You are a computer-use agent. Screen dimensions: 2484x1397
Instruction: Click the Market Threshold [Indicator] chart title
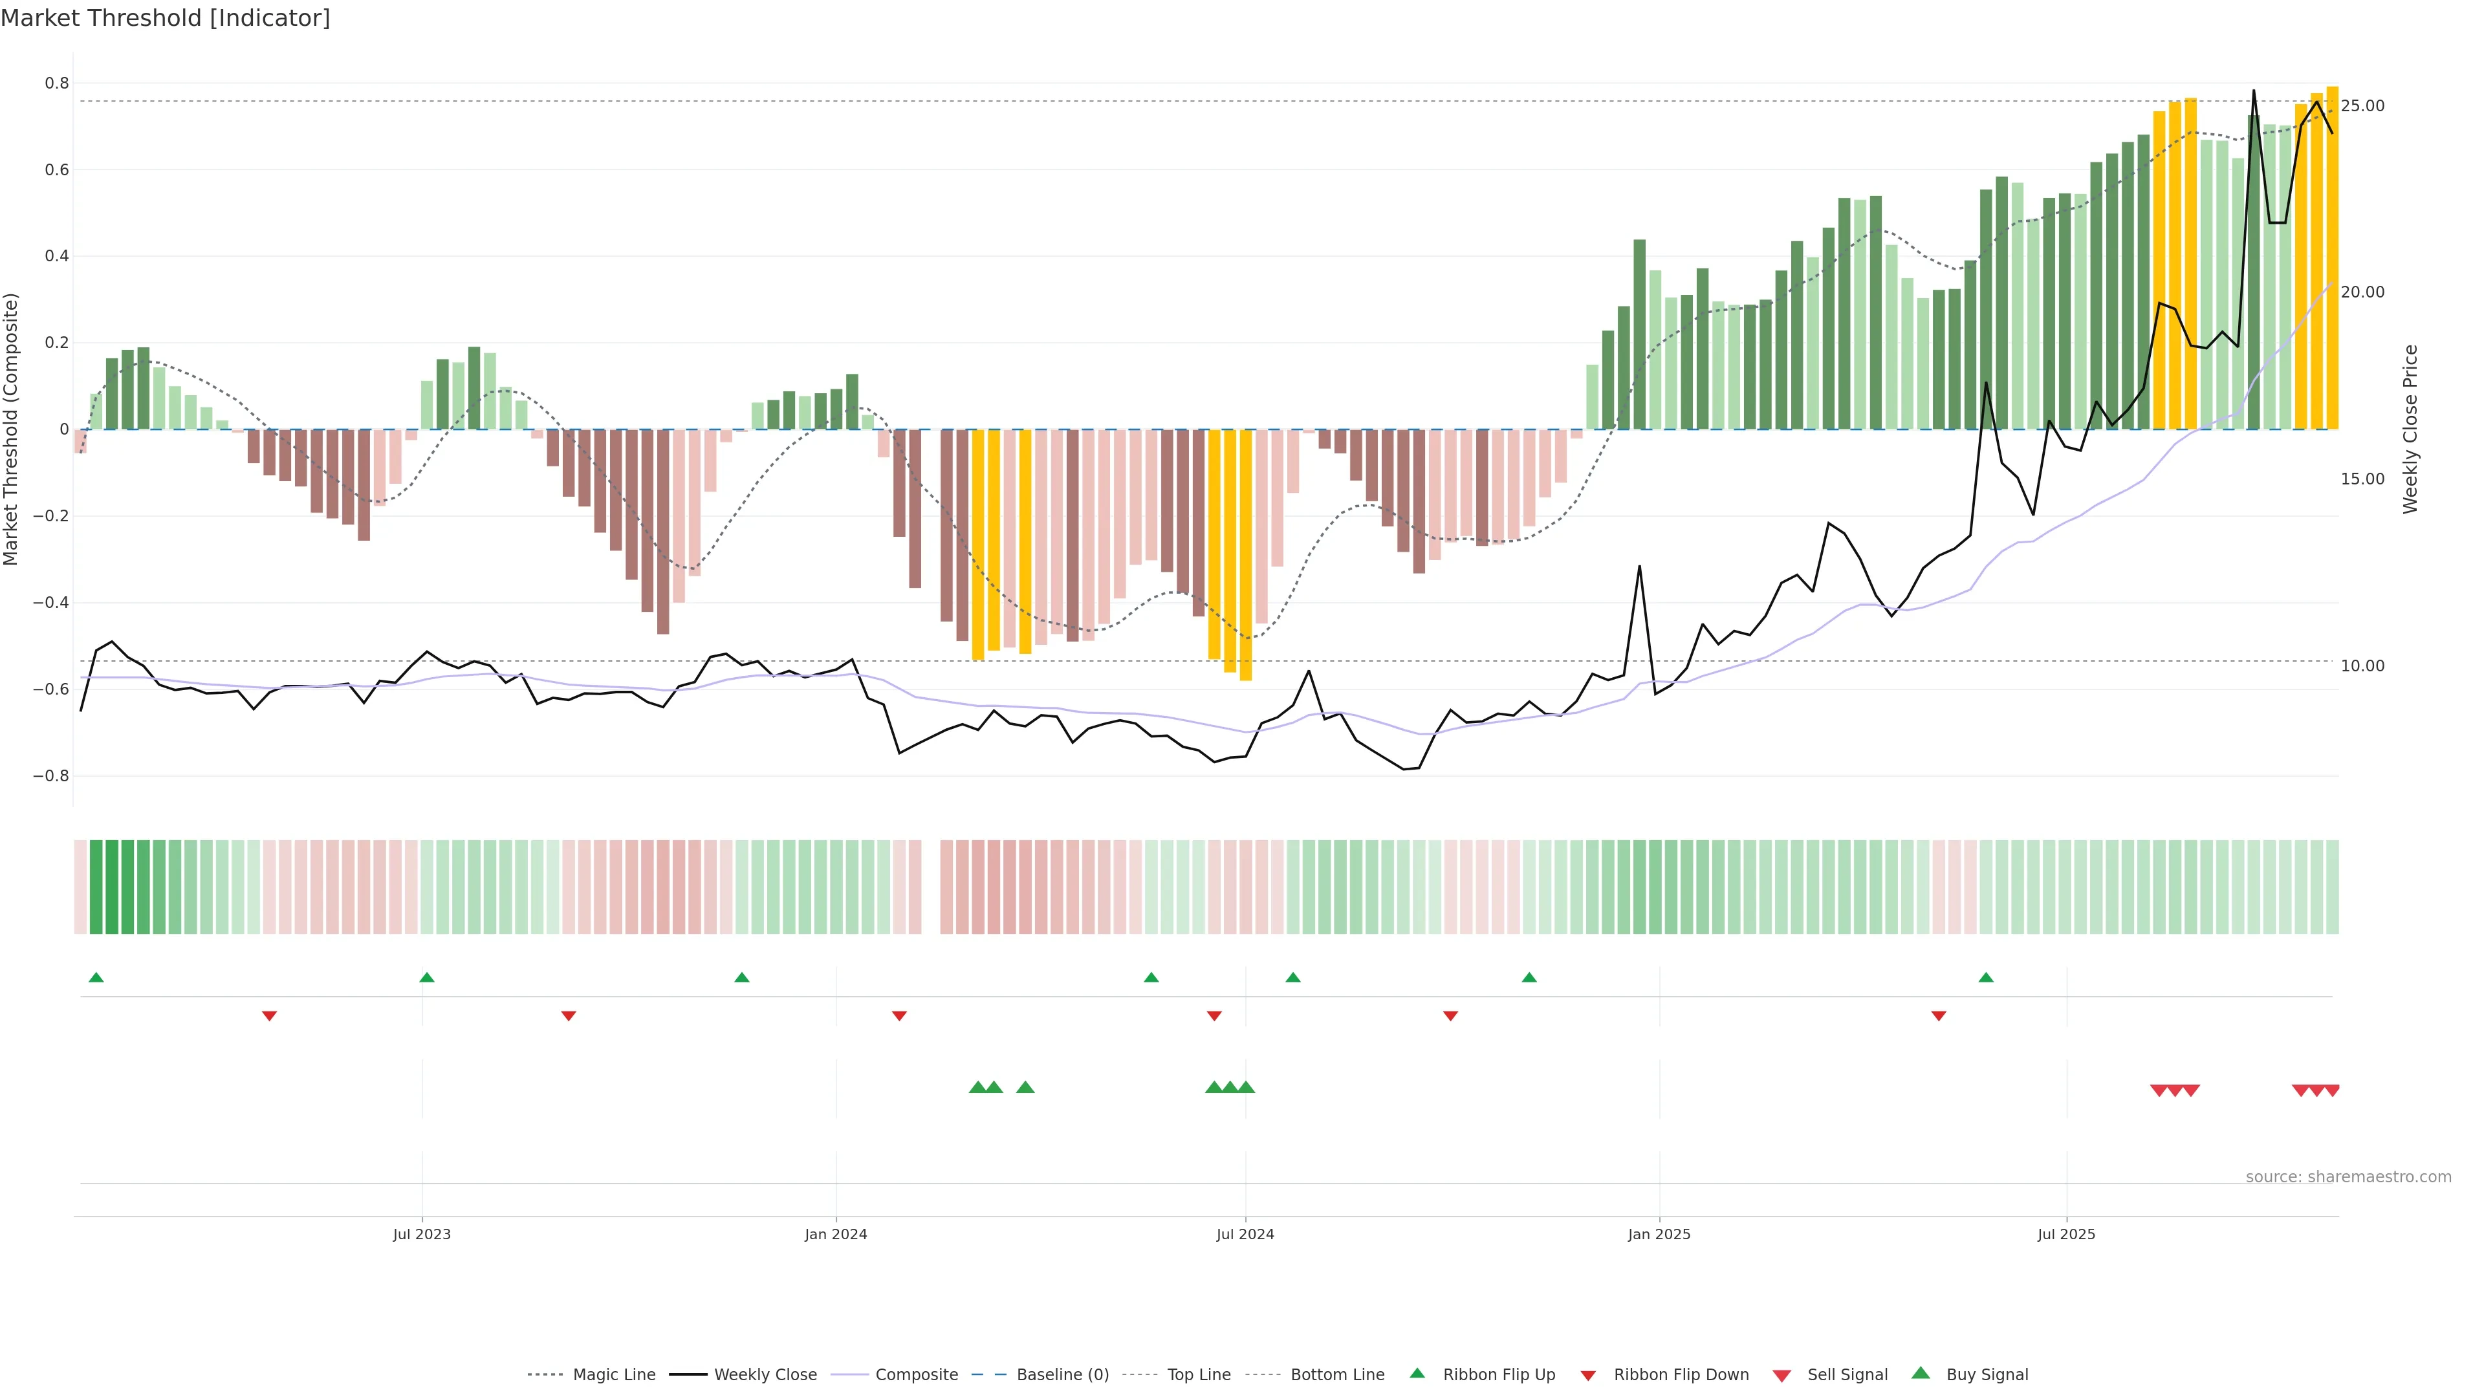[x=165, y=18]
